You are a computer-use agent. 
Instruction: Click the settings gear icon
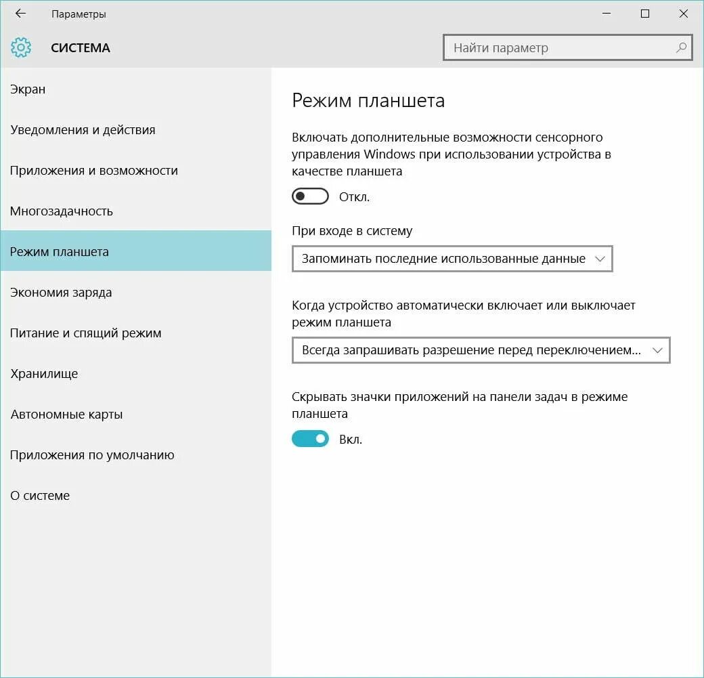point(21,47)
